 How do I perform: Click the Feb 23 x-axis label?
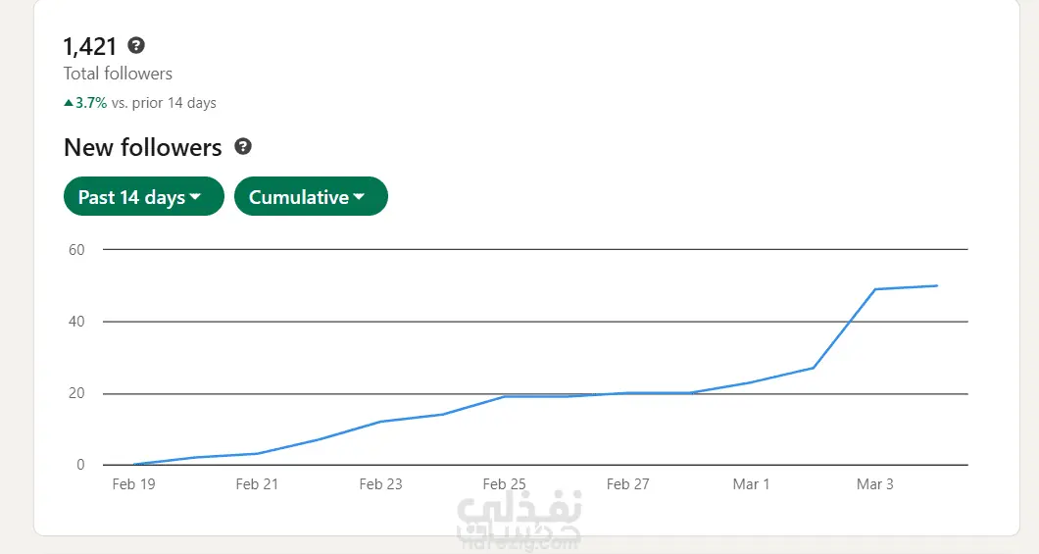click(381, 484)
